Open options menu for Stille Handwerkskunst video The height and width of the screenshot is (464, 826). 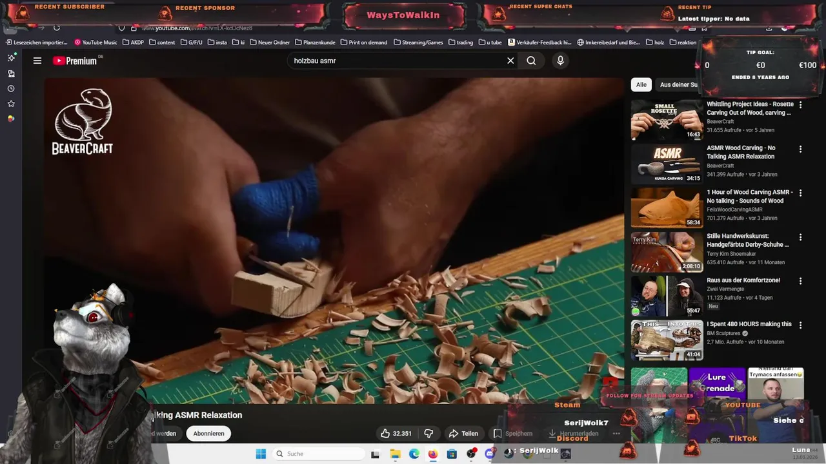800,237
